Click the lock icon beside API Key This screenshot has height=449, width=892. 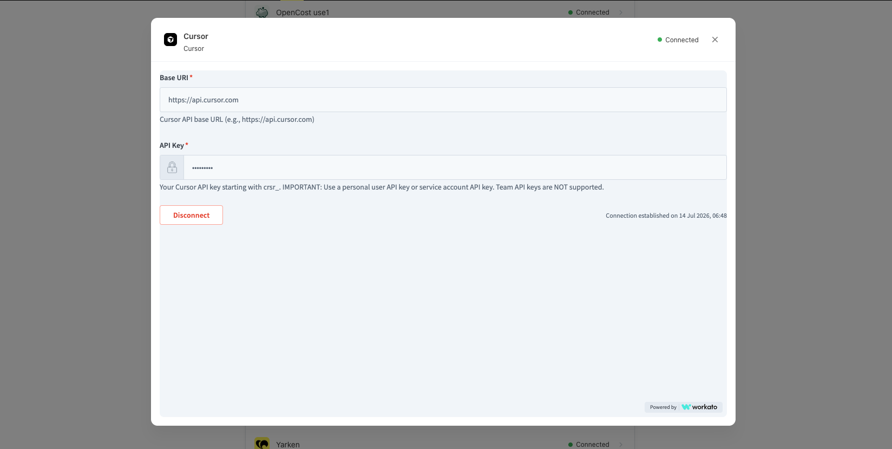pos(172,167)
